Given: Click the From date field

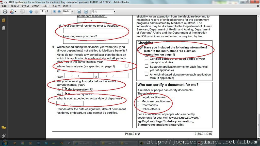Looking at the screenshot, I should click(79, 76).
